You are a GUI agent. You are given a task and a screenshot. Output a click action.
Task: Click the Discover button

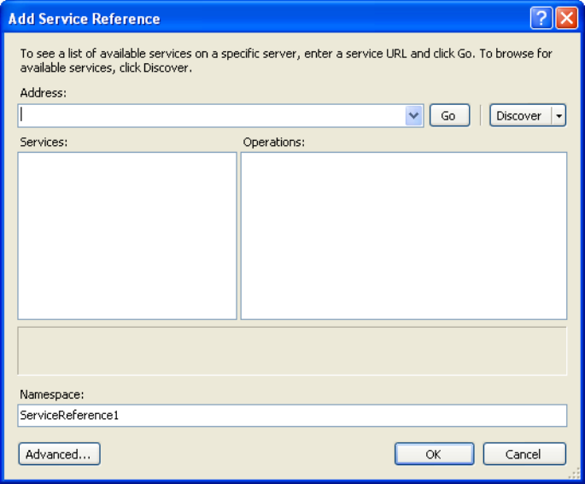tap(520, 115)
